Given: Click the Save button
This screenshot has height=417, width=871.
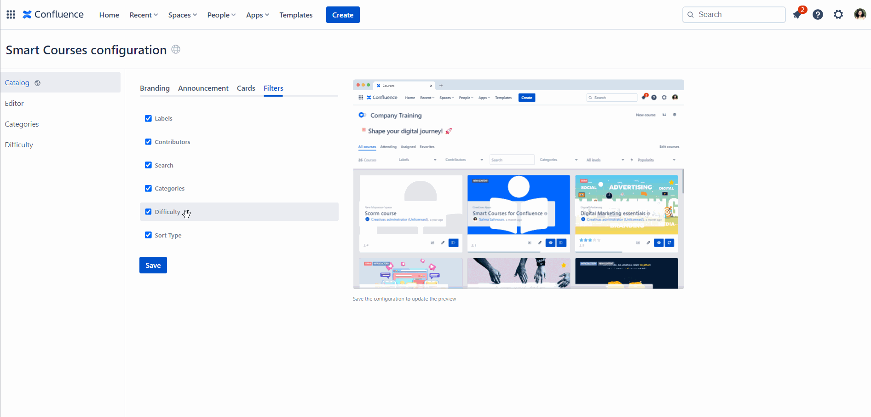Looking at the screenshot, I should [153, 265].
